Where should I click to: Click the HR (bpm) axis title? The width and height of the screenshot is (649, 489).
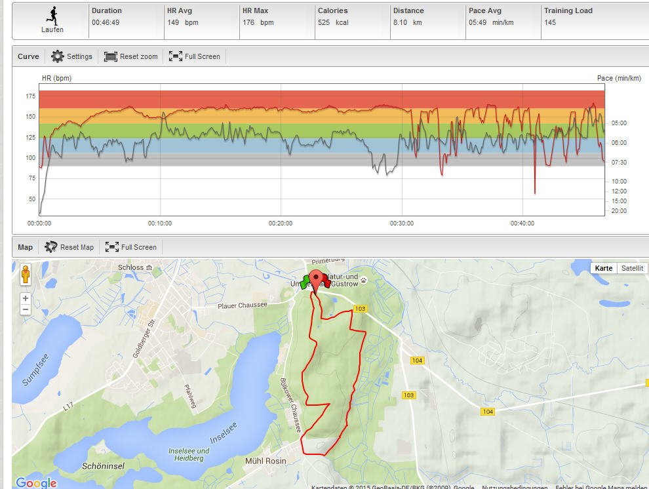pos(56,78)
